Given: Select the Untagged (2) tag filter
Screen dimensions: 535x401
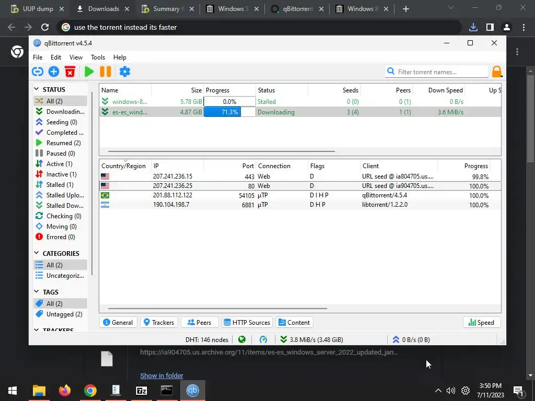Looking at the screenshot, I should tap(61, 314).
